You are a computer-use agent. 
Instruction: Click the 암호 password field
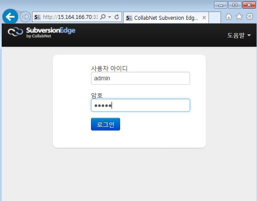(140, 105)
